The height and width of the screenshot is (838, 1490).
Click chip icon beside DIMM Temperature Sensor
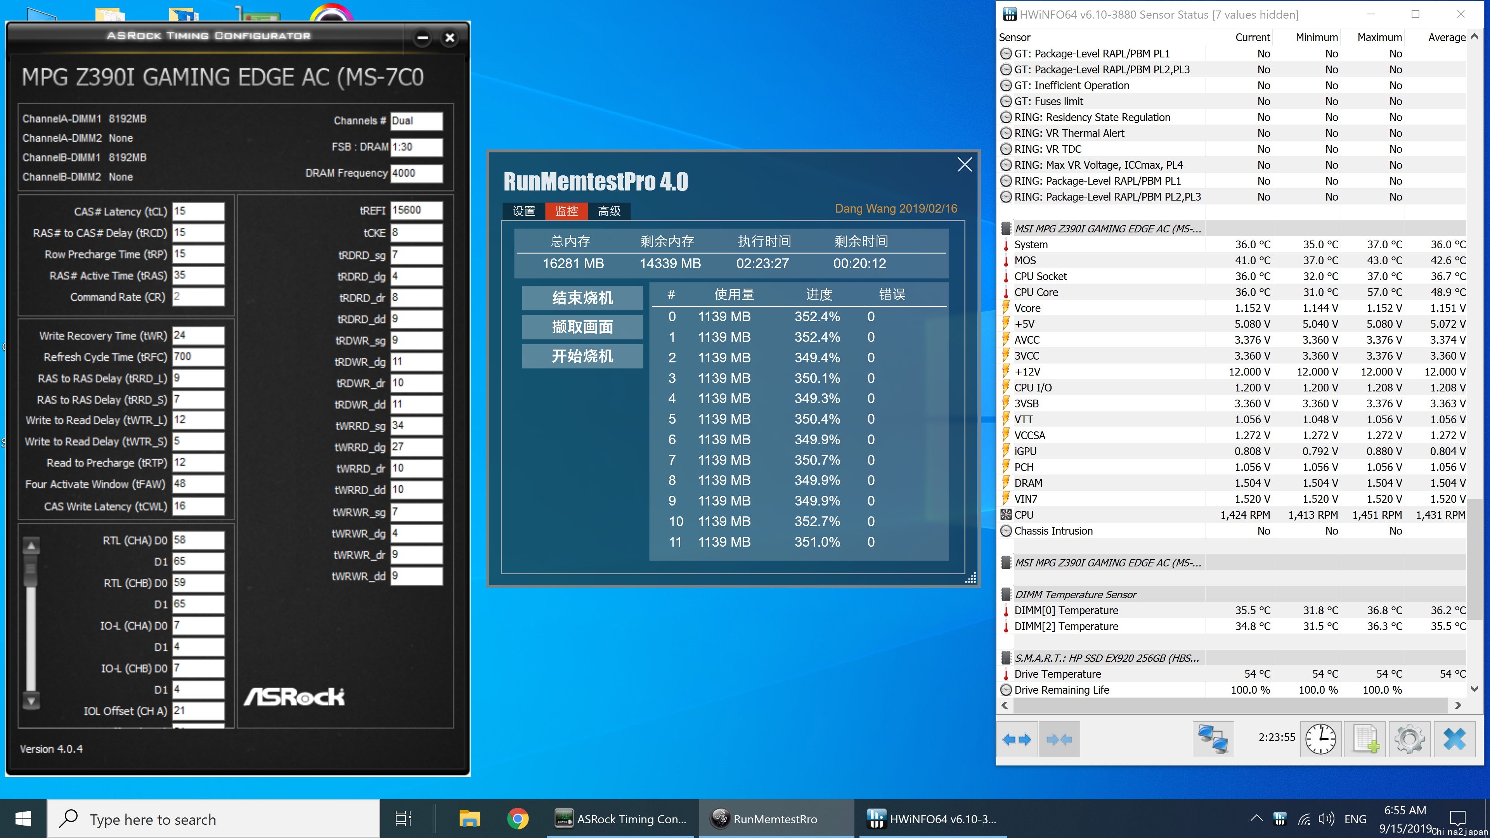click(x=1007, y=594)
